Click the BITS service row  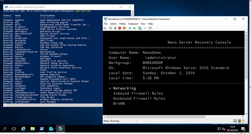pos(47,25)
